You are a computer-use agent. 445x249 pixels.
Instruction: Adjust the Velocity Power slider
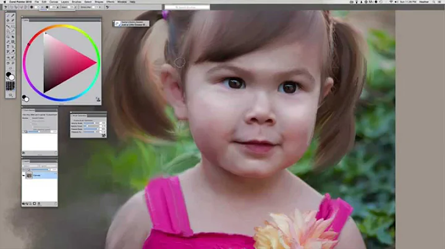91,126
